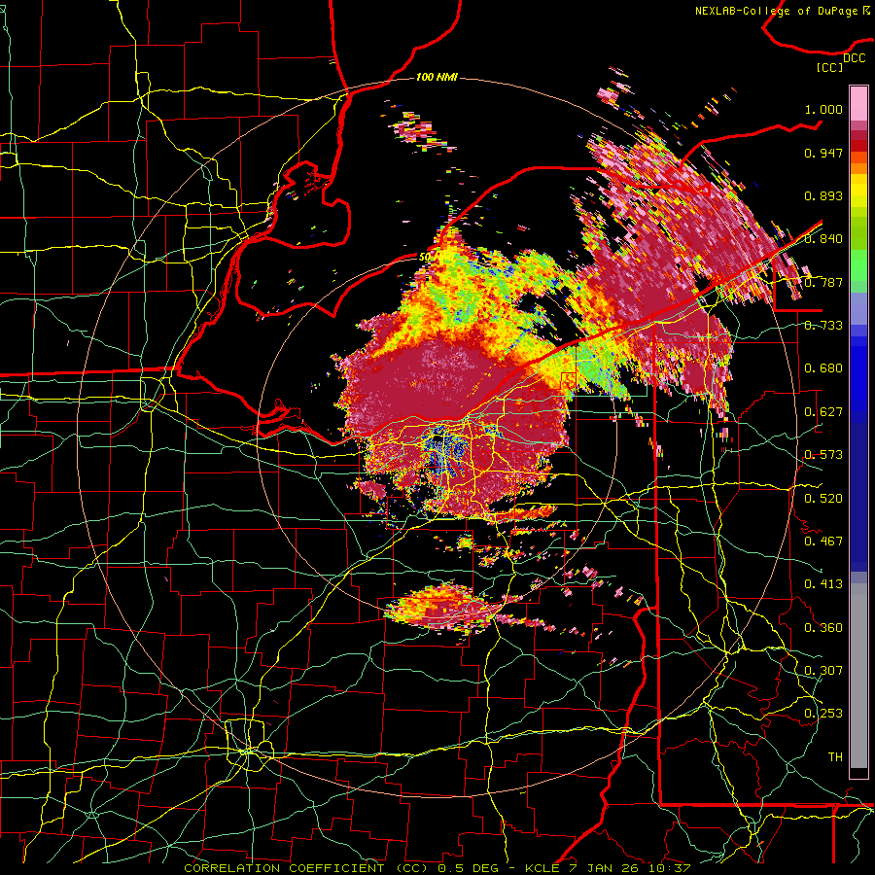The image size is (875, 875).
Task: Select the 0.467 scale value
Action: click(x=823, y=542)
